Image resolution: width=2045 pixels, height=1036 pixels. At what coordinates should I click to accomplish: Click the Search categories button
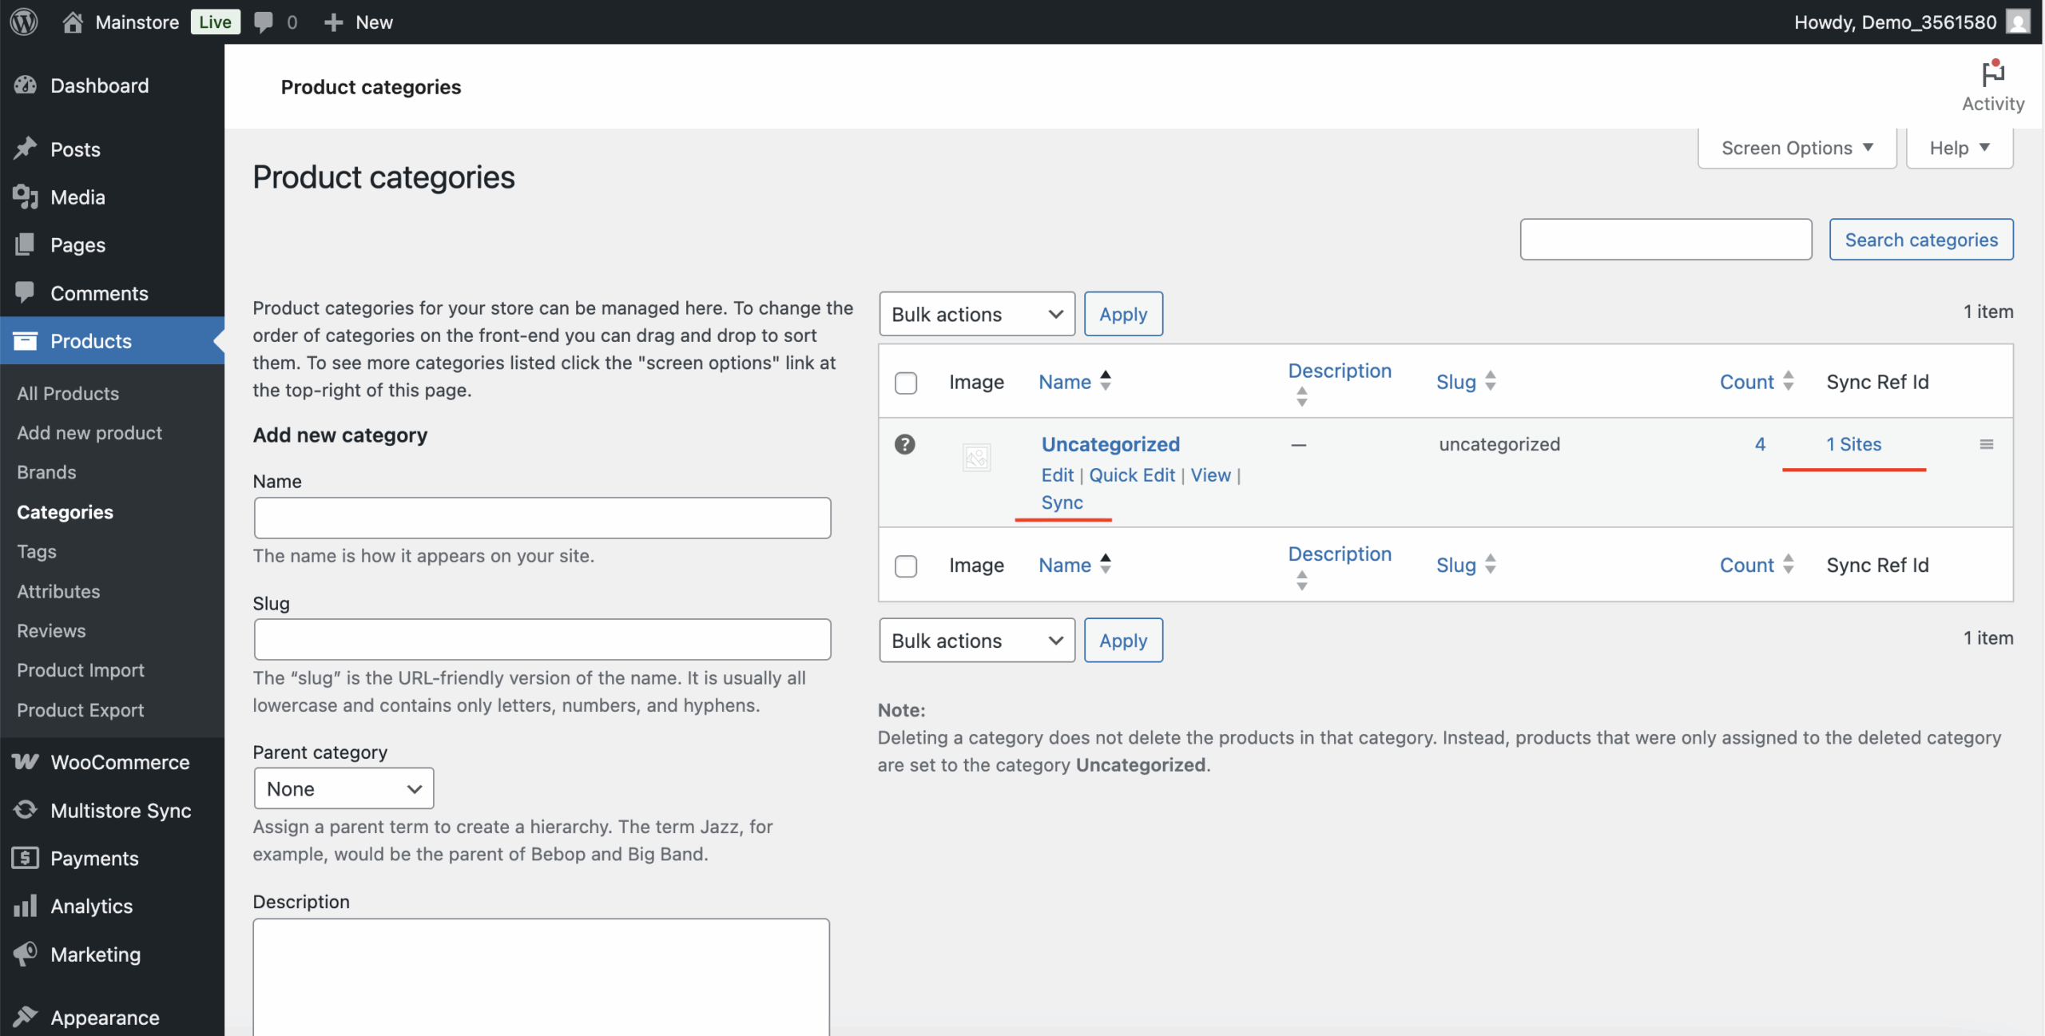[1920, 240]
